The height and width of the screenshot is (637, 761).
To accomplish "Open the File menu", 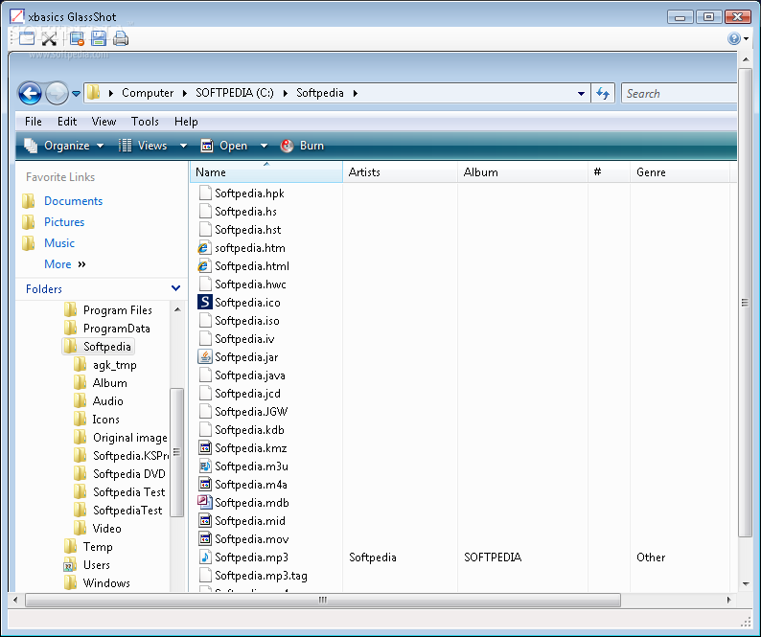I will 34,122.
